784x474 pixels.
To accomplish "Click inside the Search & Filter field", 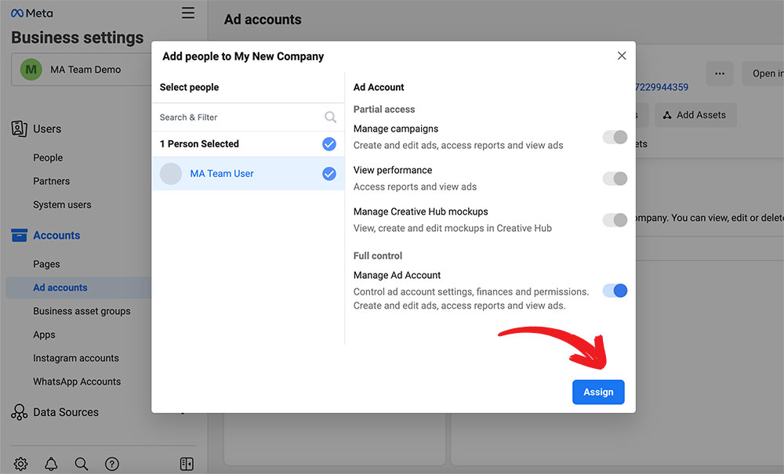I will [x=239, y=118].
